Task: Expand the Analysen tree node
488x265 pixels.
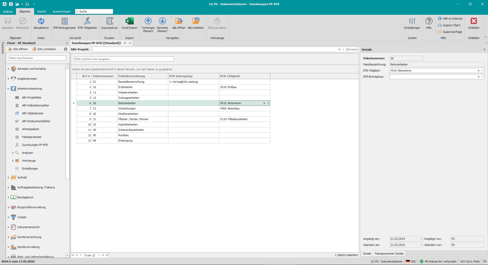Action: 13,153
